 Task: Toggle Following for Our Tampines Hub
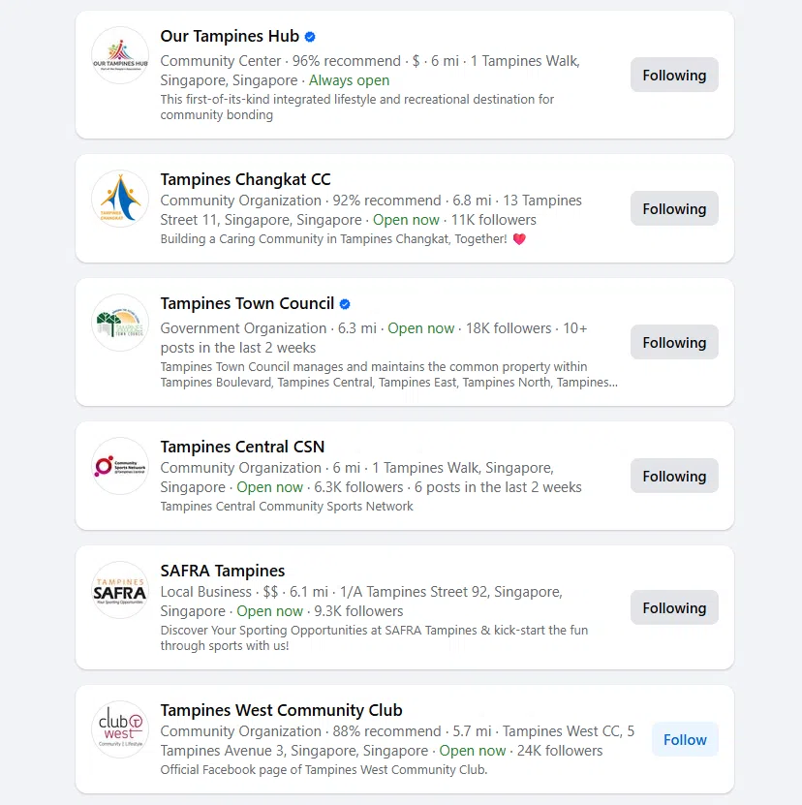click(x=674, y=75)
